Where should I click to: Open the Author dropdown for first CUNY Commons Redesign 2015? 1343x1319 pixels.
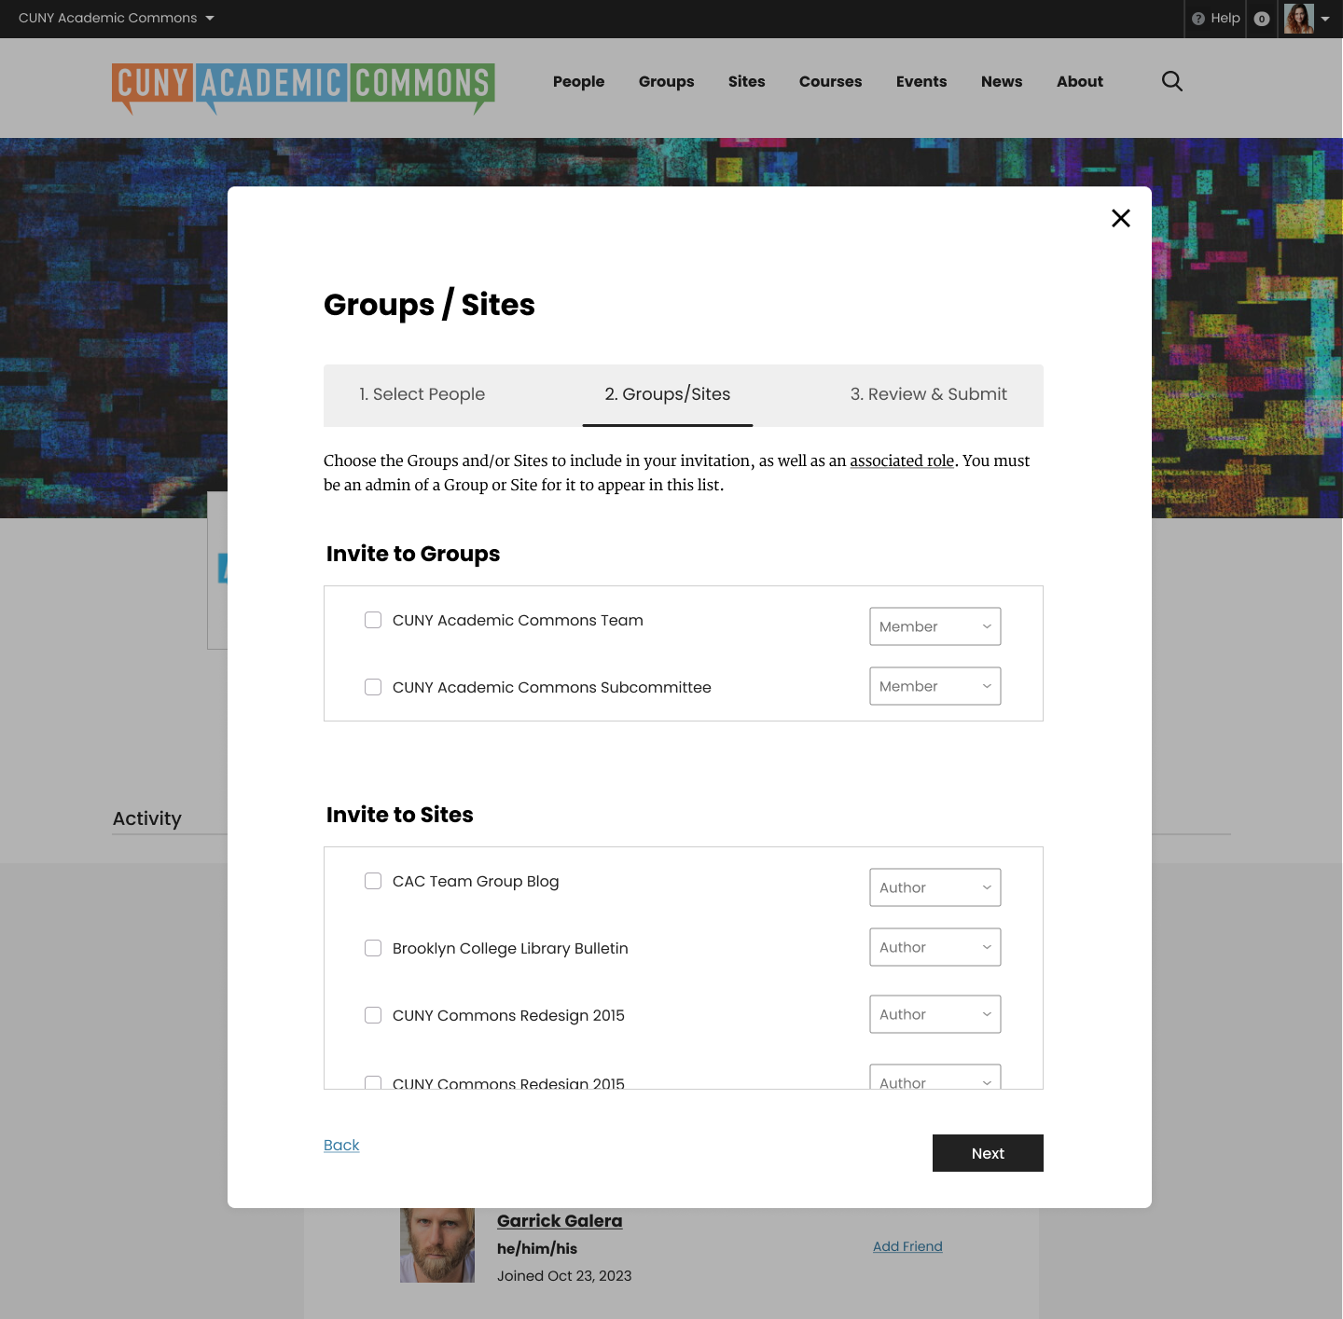935,1014
